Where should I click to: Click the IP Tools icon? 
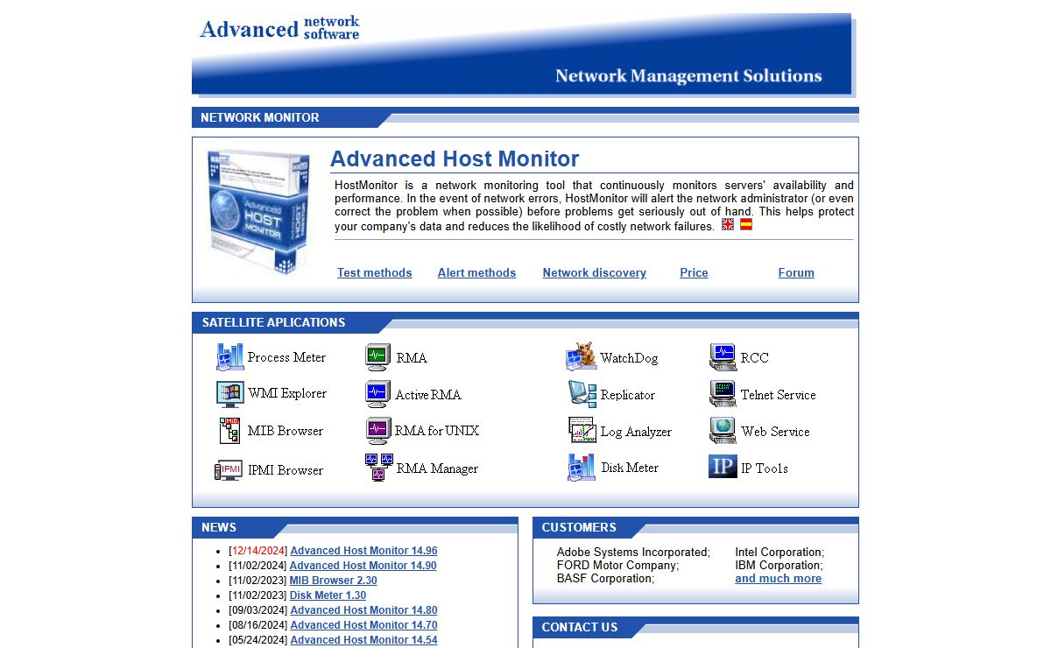click(x=723, y=467)
